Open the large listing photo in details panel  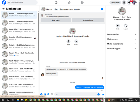(x=122, y=11)
